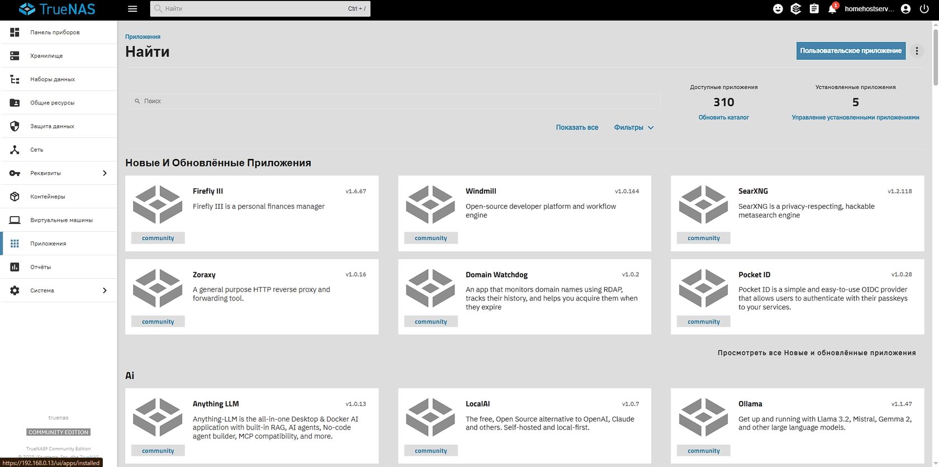Open the user account avatar icon

(x=906, y=9)
